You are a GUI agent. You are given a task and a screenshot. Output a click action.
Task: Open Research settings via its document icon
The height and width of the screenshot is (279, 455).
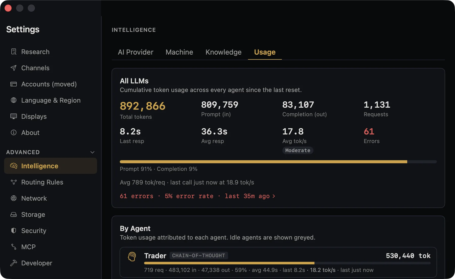(14, 52)
